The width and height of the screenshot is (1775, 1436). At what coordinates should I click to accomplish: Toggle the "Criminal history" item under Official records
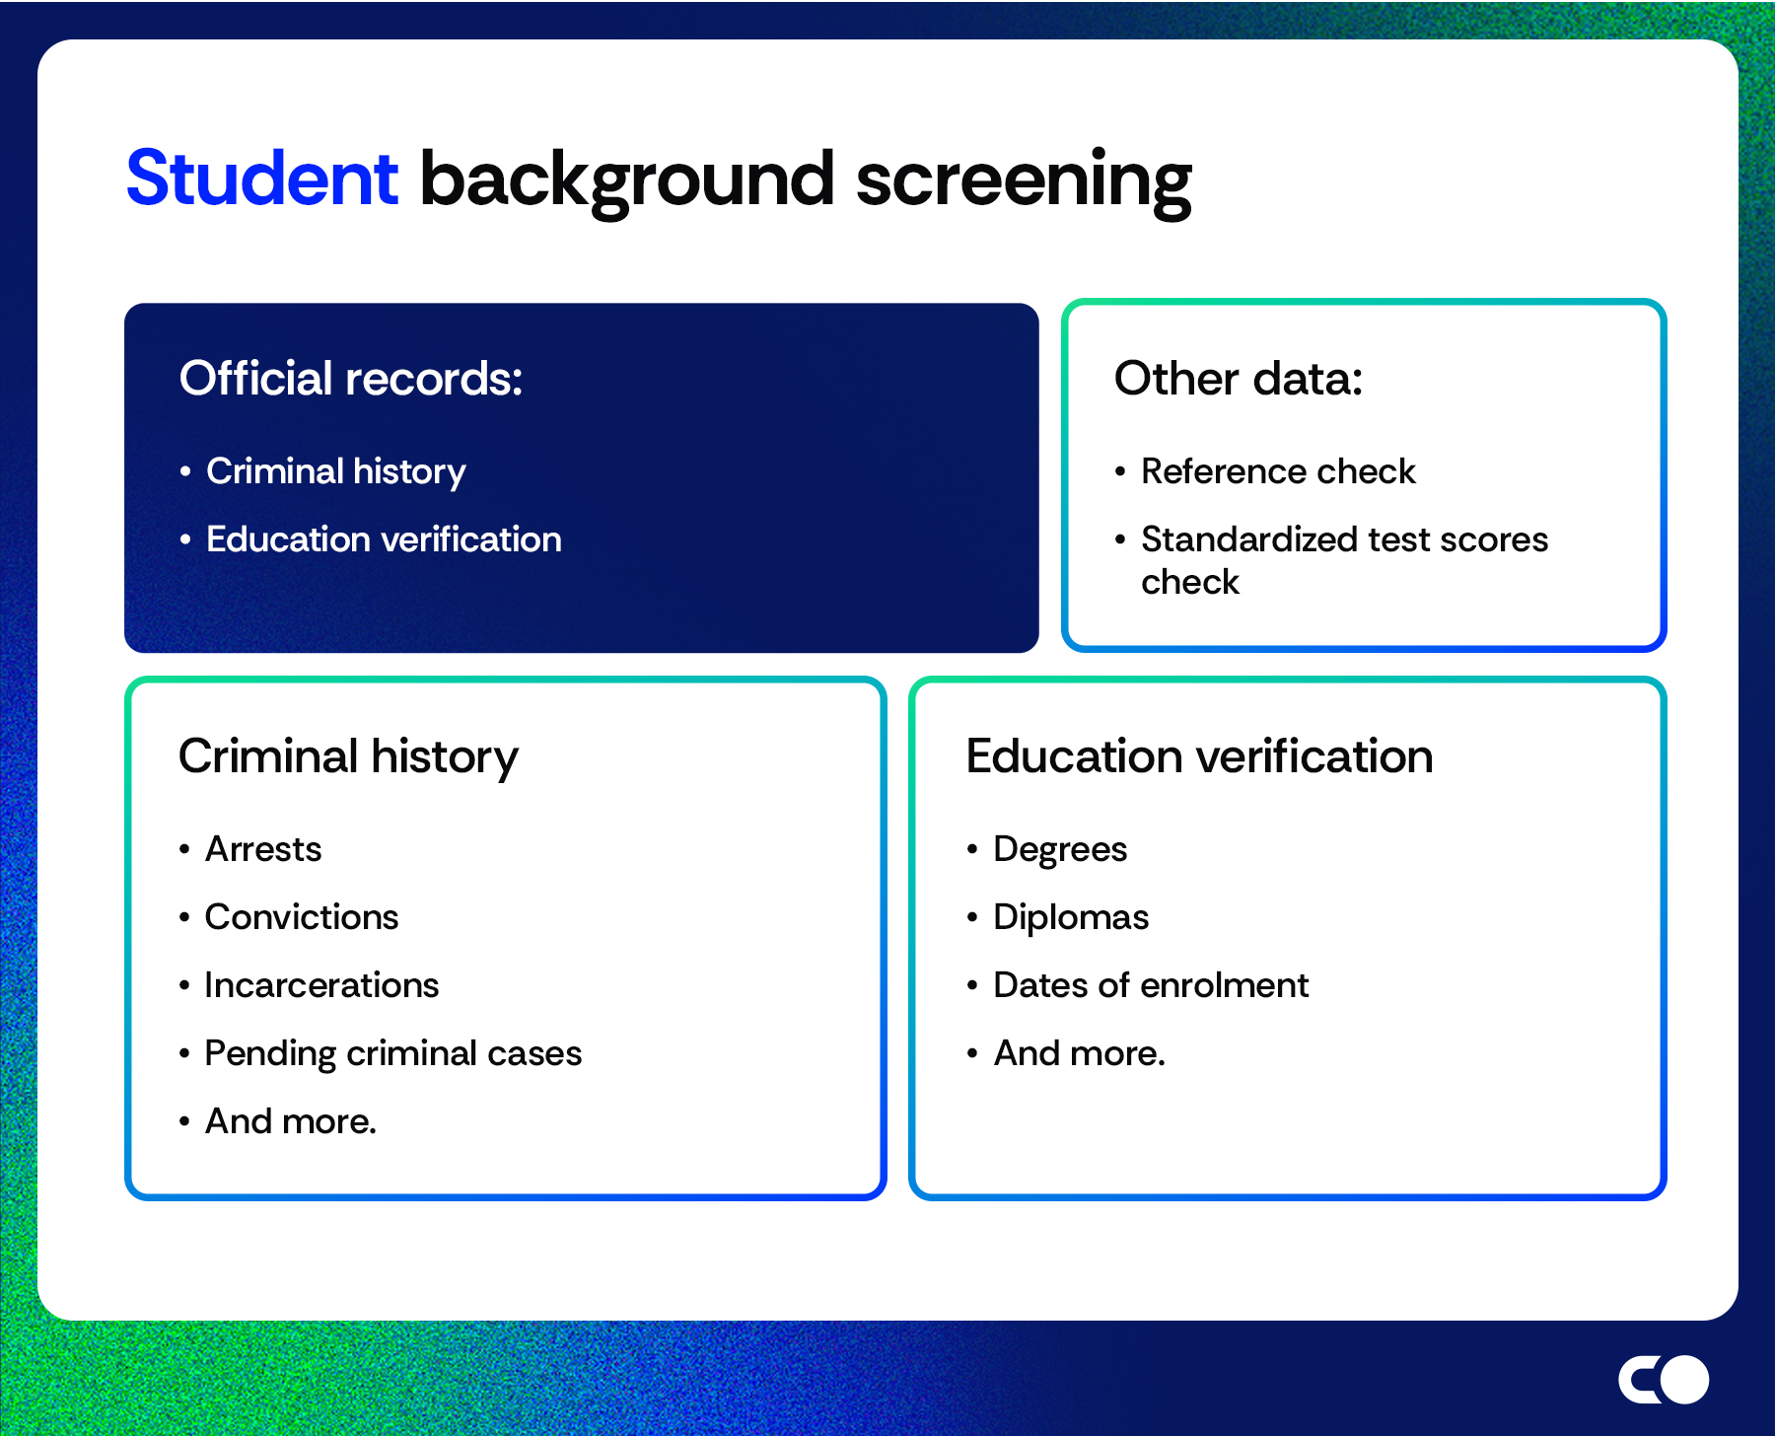(334, 471)
